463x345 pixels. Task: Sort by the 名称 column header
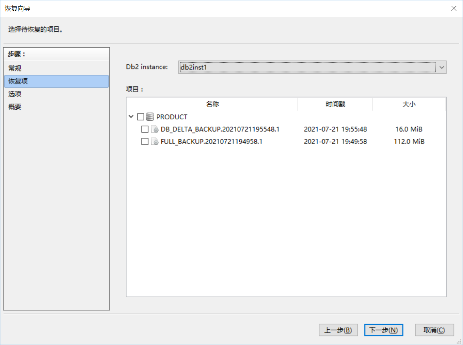tap(212, 104)
